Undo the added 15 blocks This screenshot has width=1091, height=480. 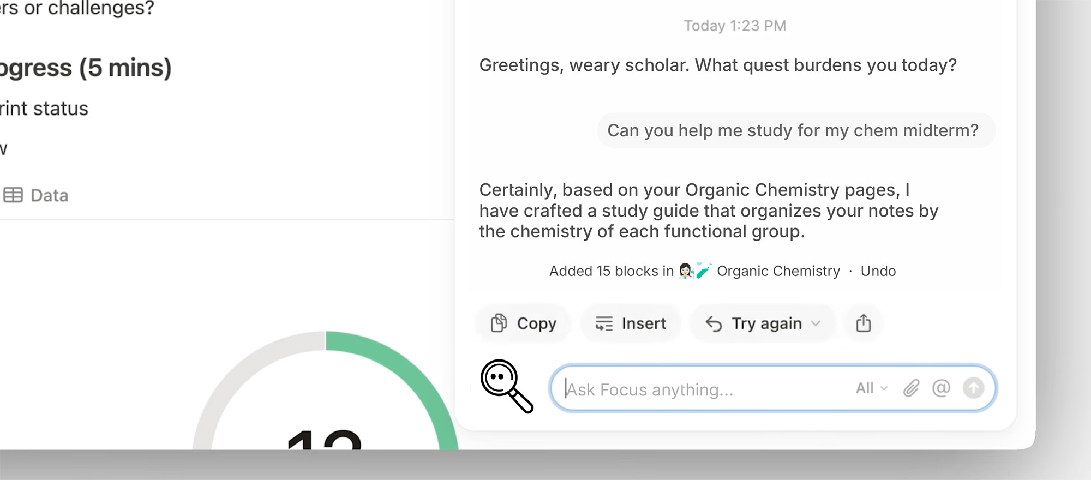point(878,271)
